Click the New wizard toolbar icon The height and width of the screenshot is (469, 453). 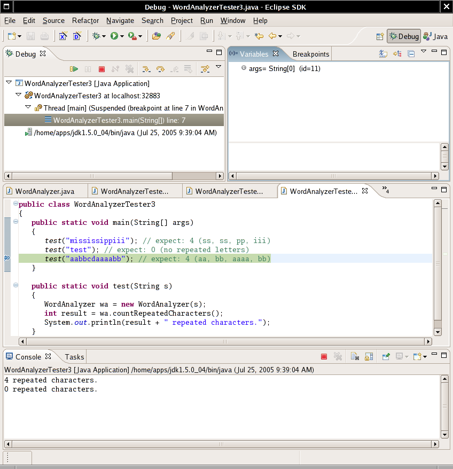point(12,36)
